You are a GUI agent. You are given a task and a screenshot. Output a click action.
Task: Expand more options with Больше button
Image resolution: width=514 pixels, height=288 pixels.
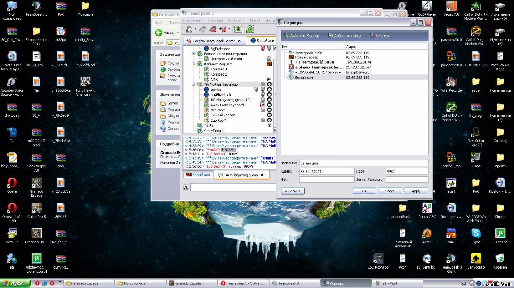click(293, 191)
